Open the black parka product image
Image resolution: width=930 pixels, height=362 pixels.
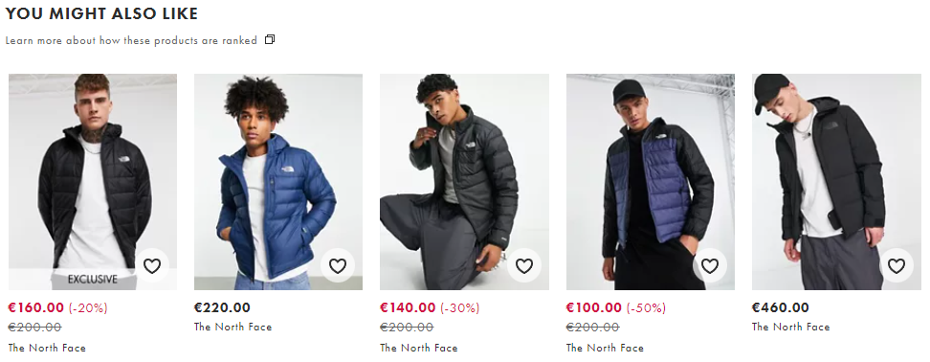click(836, 182)
